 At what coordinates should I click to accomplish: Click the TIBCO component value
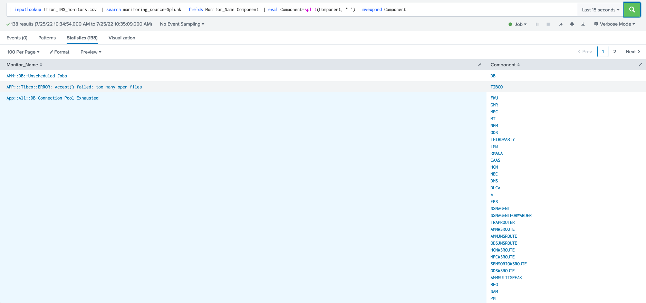coord(496,87)
